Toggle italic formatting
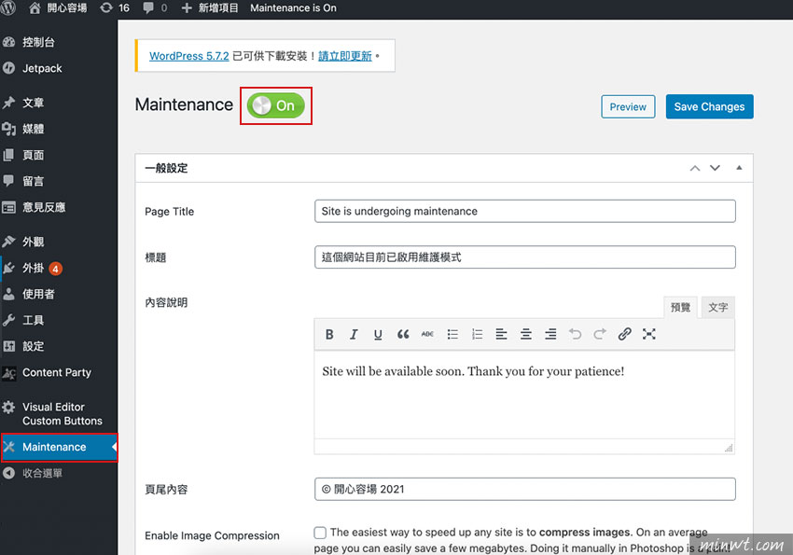This screenshot has width=793, height=555. 354,334
